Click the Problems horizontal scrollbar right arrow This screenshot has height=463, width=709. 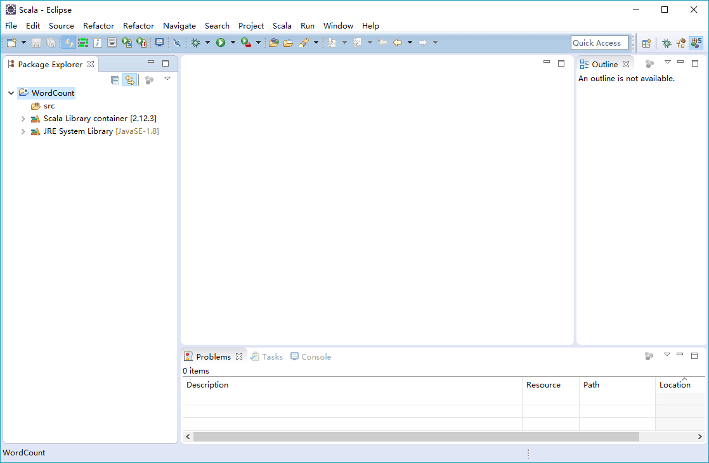click(700, 437)
